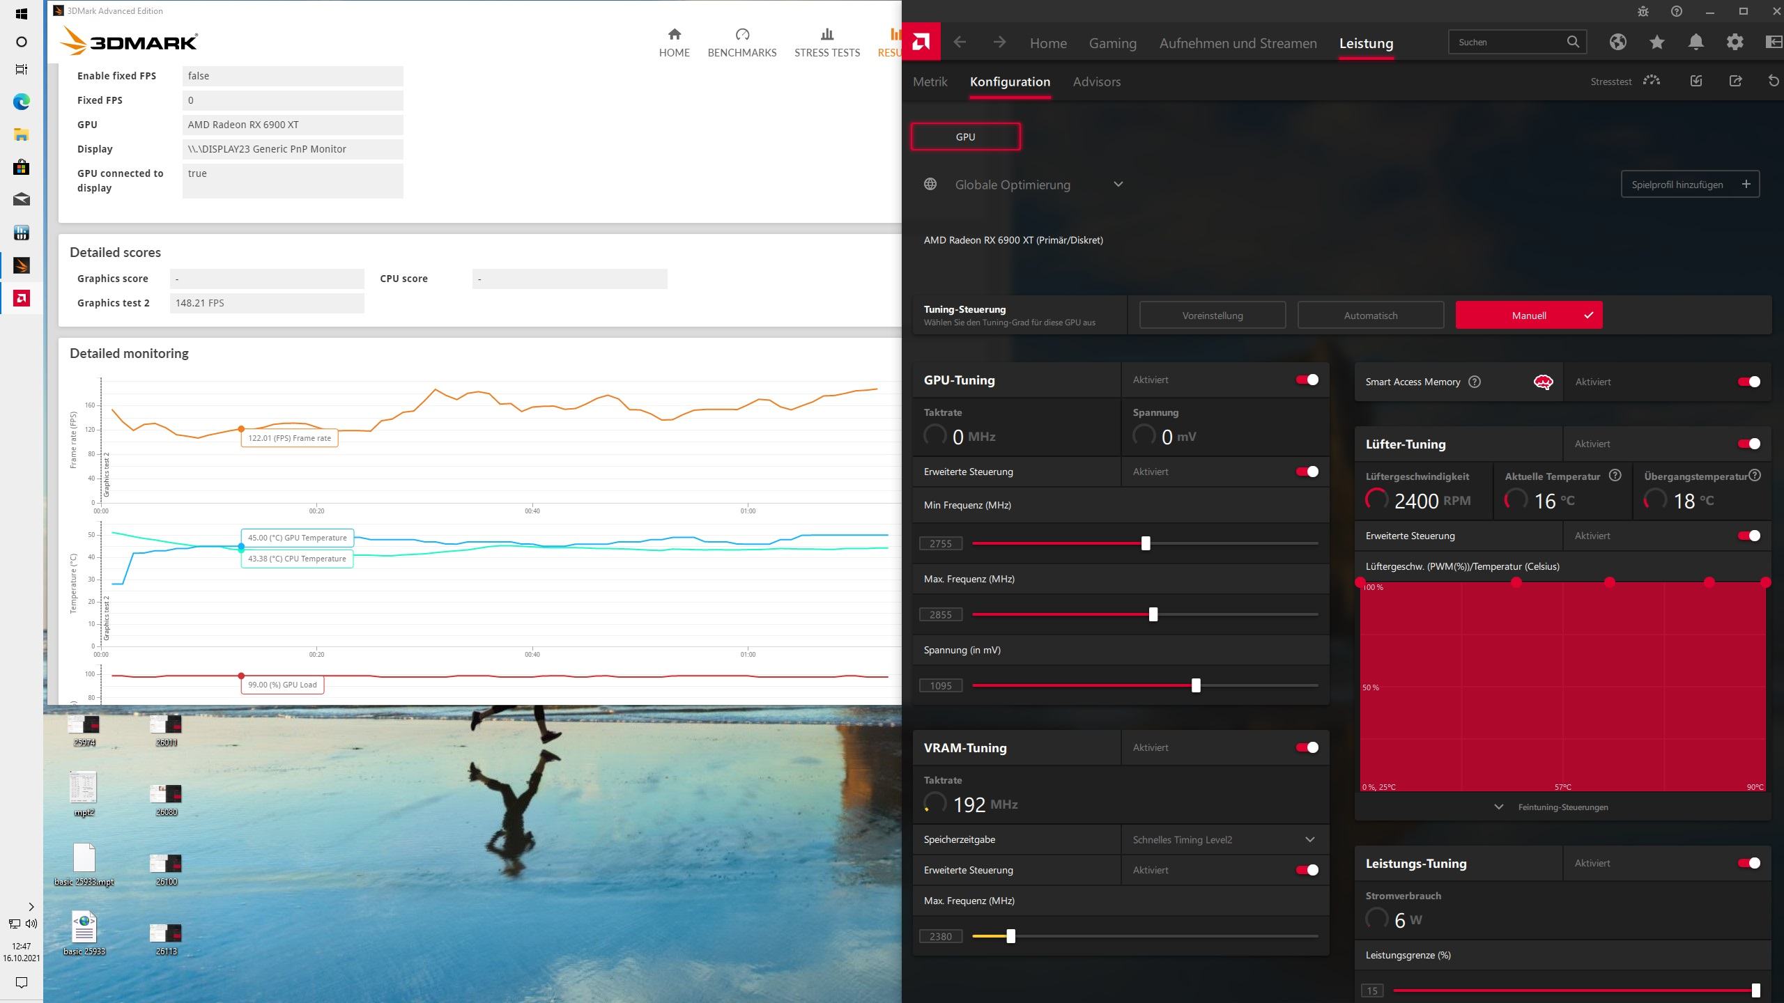
Task: Select the Konfiguration subtab
Action: coord(1010,81)
